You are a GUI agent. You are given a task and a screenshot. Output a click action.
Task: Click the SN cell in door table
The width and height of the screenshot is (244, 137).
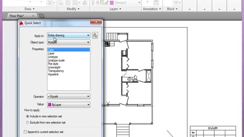[193, 132]
